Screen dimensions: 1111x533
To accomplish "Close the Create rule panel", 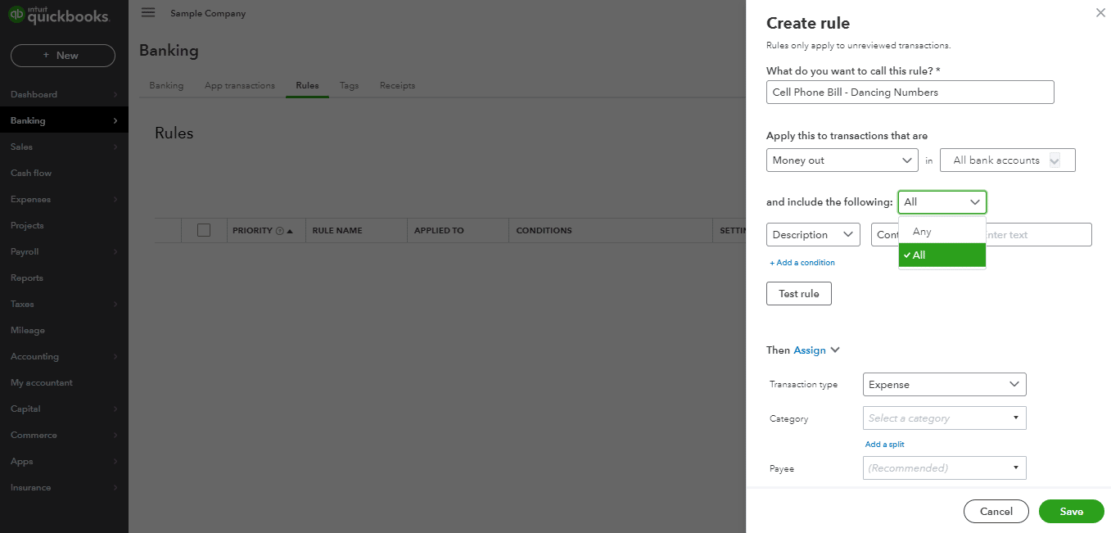I will (1100, 12).
